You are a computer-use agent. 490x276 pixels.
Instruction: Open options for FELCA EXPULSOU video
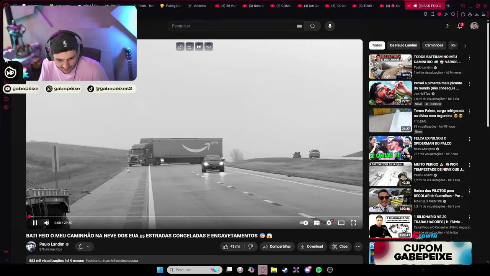coord(470,139)
